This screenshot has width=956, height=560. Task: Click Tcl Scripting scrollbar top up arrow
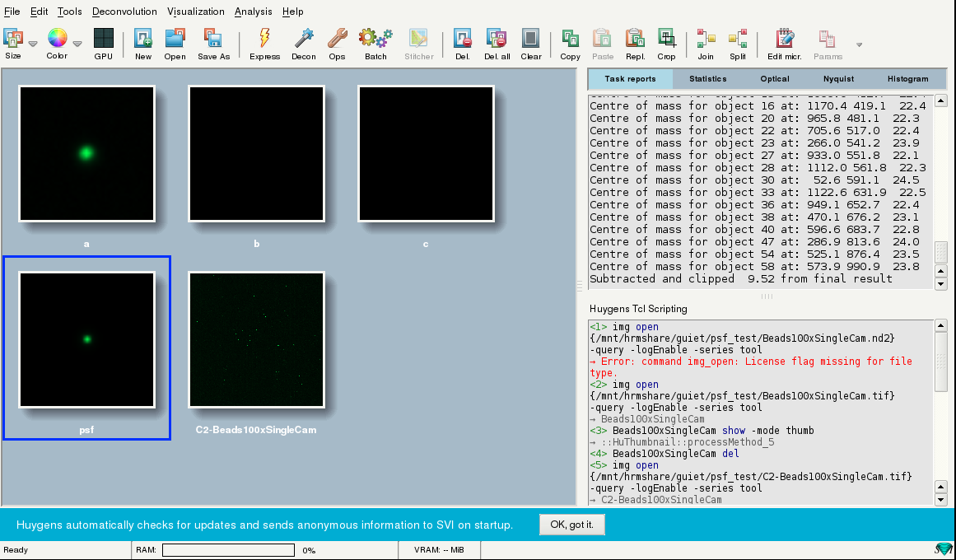pos(940,326)
